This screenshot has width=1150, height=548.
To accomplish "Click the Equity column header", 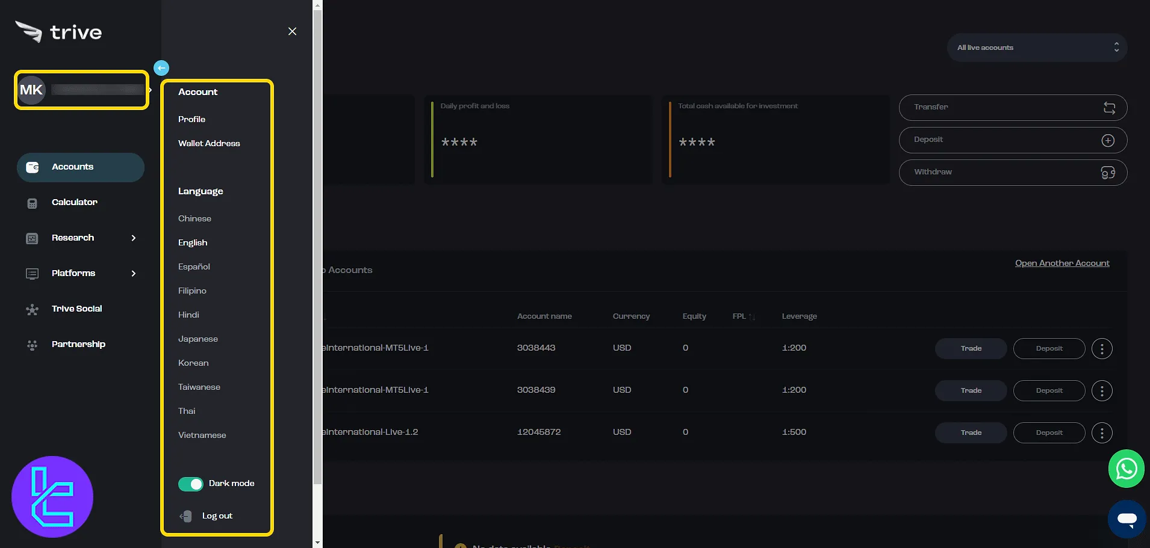I will (694, 316).
